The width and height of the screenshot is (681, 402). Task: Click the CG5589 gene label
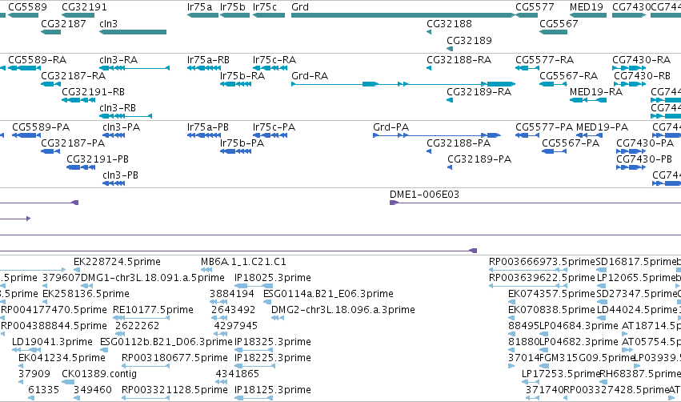tap(27, 7)
